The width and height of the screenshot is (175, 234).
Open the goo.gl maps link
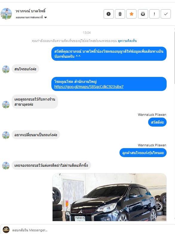(x=89, y=86)
